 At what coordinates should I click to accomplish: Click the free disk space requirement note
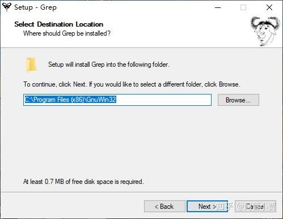click(83, 182)
